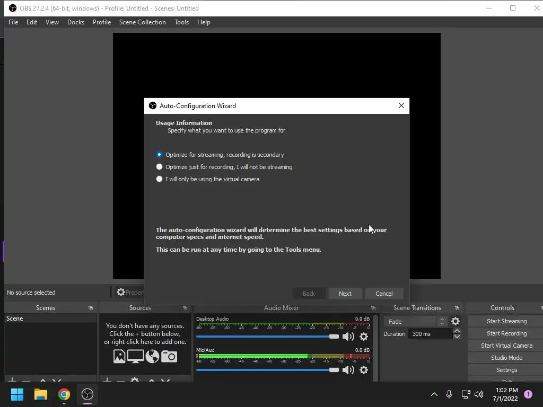The height and width of the screenshot is (407, 543).
Task: Open the Tools menu
Action: coord(181,22)
